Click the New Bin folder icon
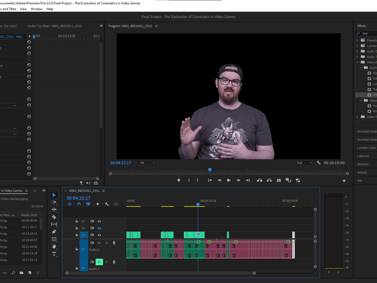 [x=21, y=272]
